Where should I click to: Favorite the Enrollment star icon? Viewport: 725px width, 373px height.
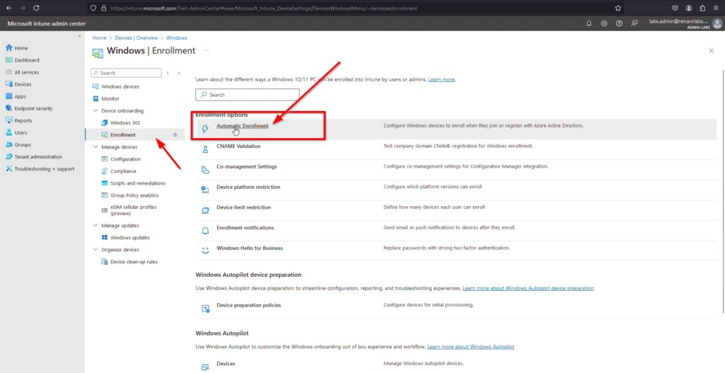[x=176, y=135]
